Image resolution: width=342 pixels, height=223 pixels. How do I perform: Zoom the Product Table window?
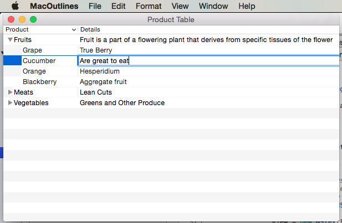tap(33, 19)
